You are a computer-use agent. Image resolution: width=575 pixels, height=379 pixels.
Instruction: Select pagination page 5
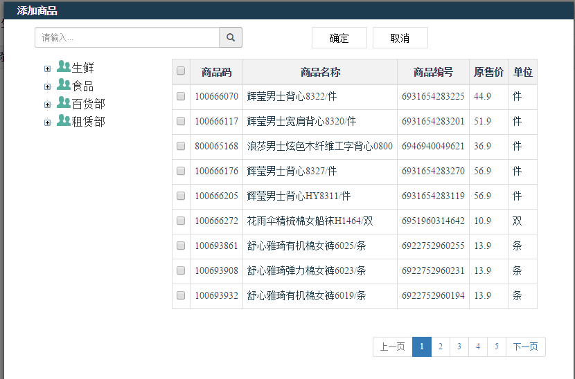click(497, 346)
